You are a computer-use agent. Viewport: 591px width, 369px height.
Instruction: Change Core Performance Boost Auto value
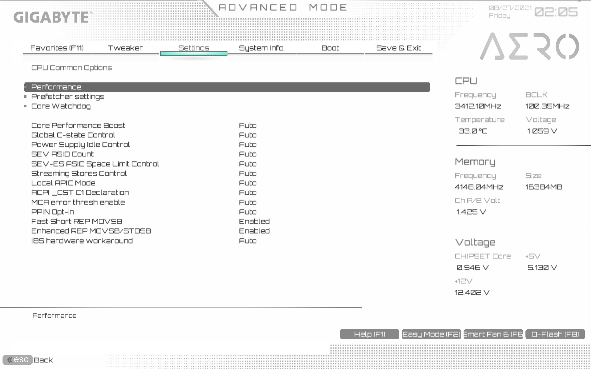(248, 125)
